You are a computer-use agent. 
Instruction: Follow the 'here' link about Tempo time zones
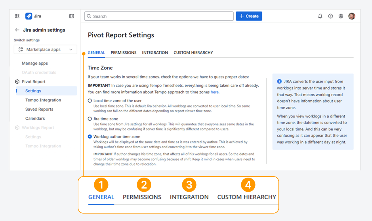(x=215, y=92)
